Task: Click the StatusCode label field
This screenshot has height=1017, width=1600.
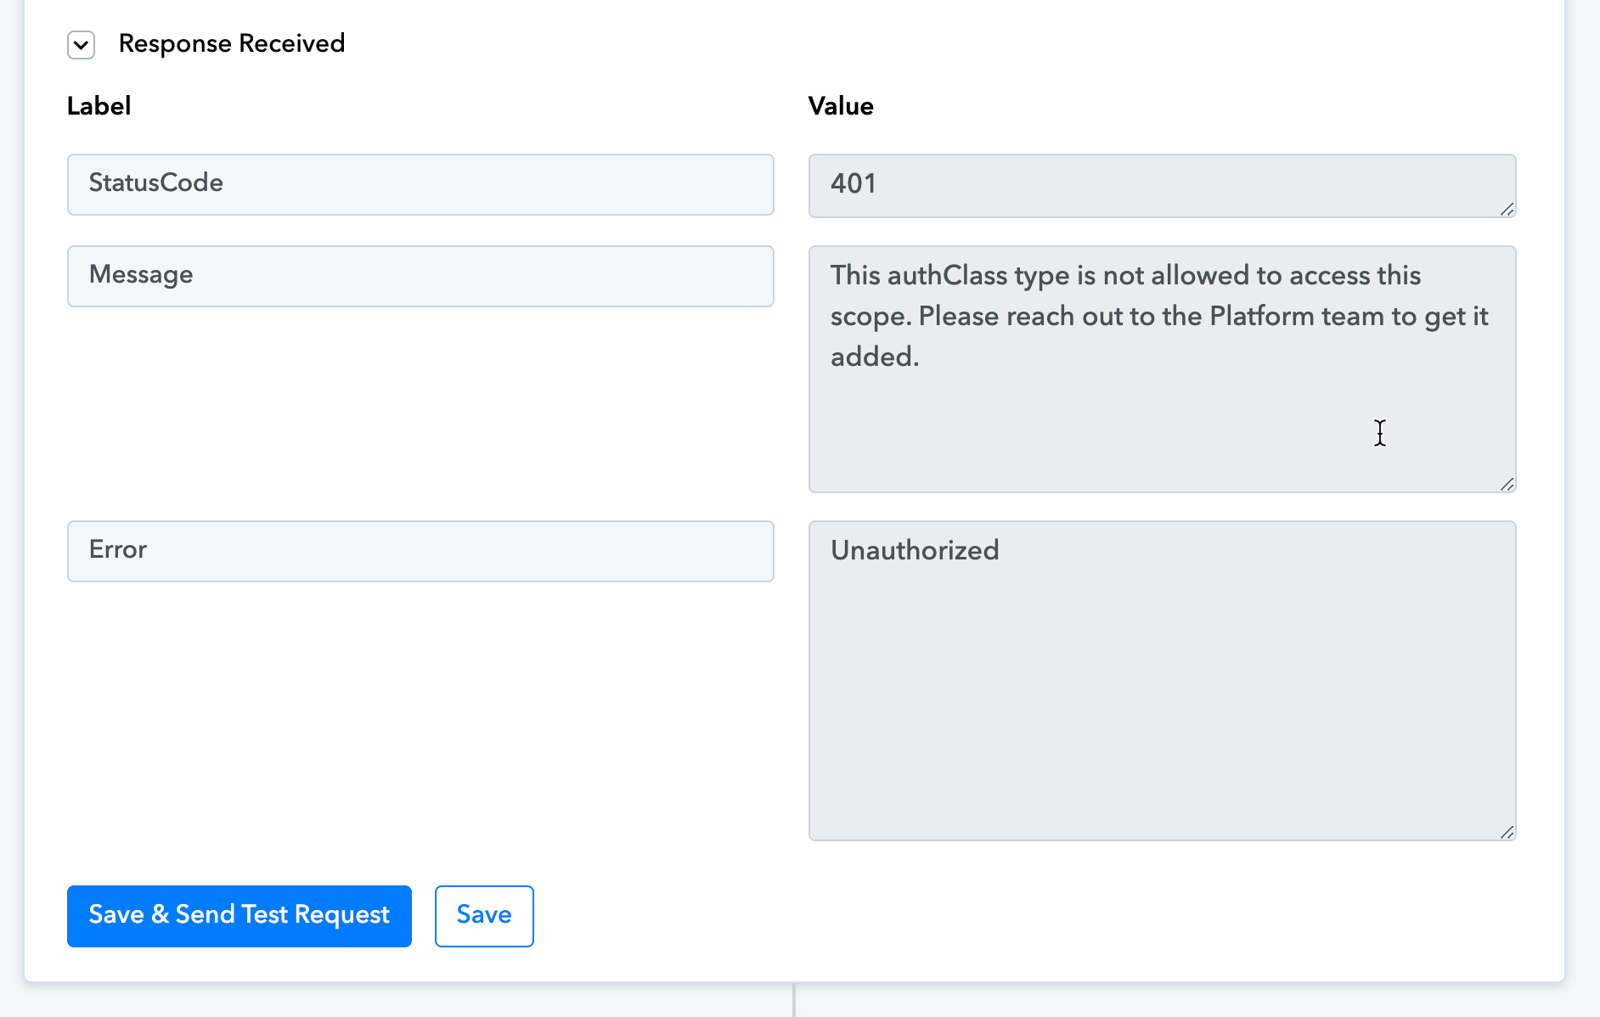Action: [420, 184]
